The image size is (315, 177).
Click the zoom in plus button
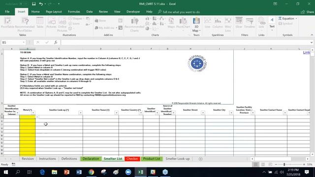tap(304, 164)
